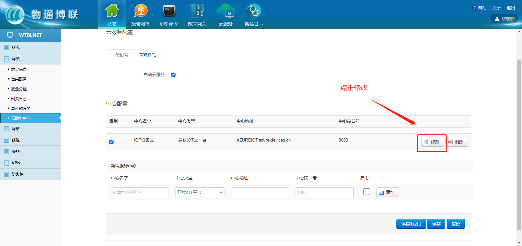Click the user avatar icon by 欢迎您
The width and height of the screenshot is (522, 246).
pos(497,19)
